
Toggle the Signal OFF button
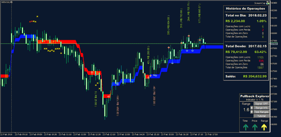(262, 104)
